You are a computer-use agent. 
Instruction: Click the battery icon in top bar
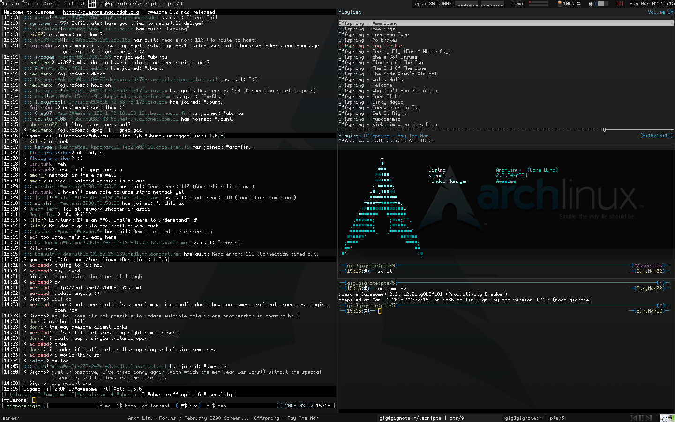pyautogui.click(x=559, y=3)
